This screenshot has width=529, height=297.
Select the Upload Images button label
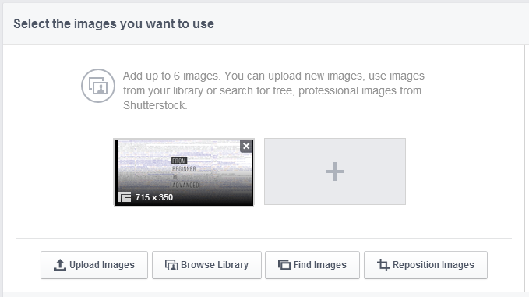(x=102, y=265)
